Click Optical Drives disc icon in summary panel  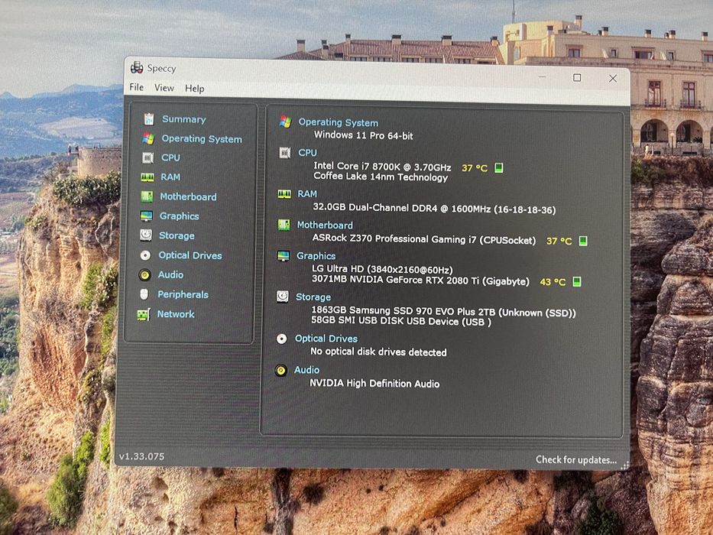click(x=281, y=339)
